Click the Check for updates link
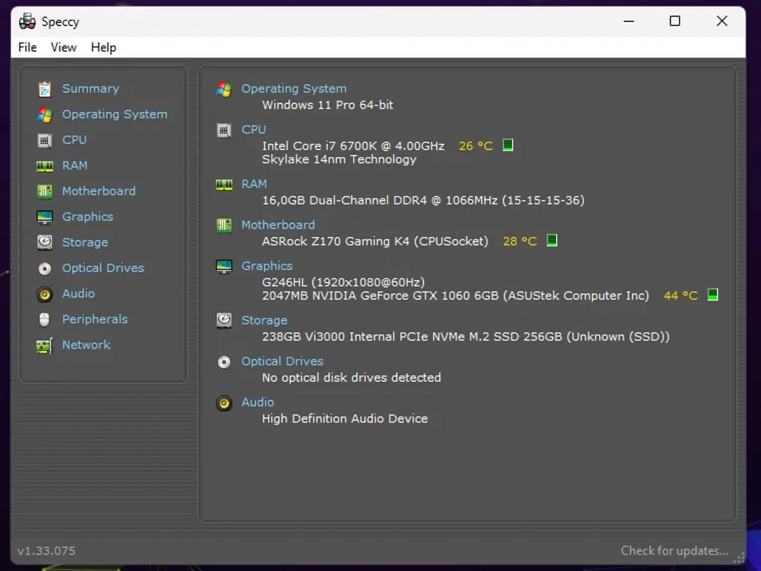This screenshot has height=571, width=761. (x=675, y=550)
